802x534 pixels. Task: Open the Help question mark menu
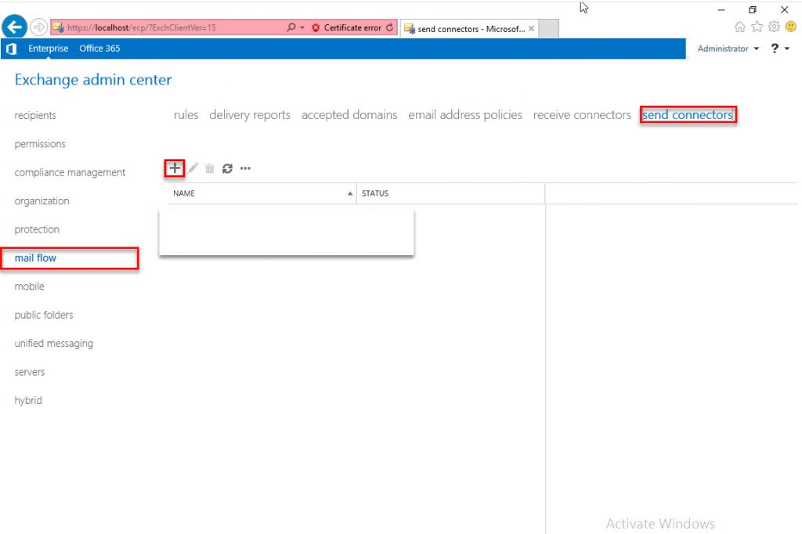point(779,48)
